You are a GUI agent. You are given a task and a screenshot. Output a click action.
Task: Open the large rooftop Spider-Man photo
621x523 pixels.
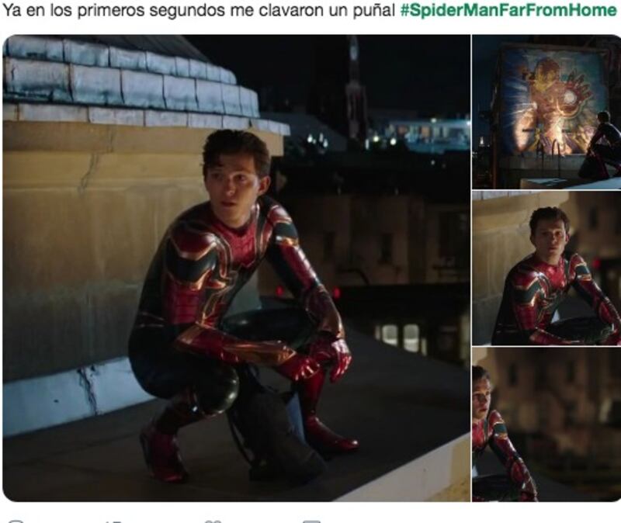pos(237,268)
